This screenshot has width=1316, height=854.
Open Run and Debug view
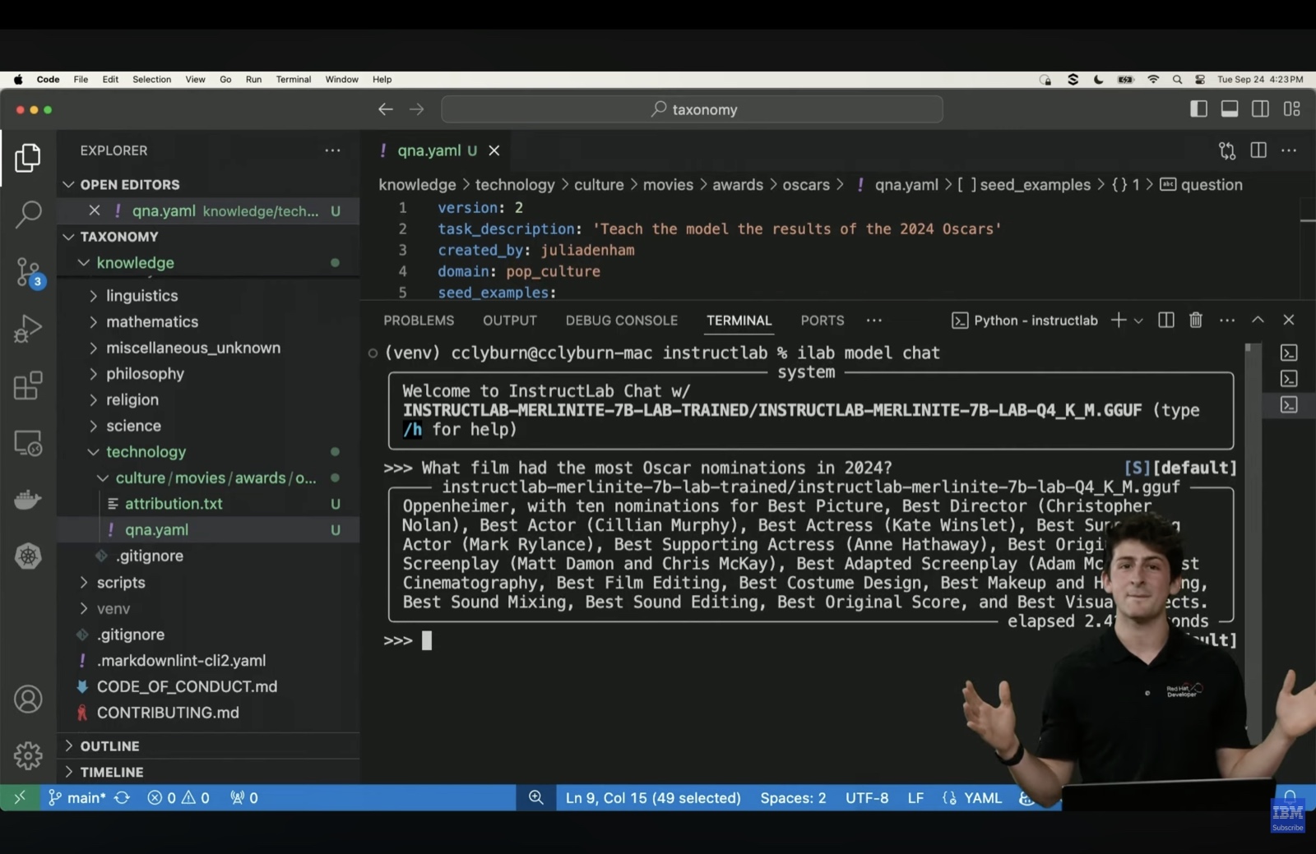tap(28, 329)
